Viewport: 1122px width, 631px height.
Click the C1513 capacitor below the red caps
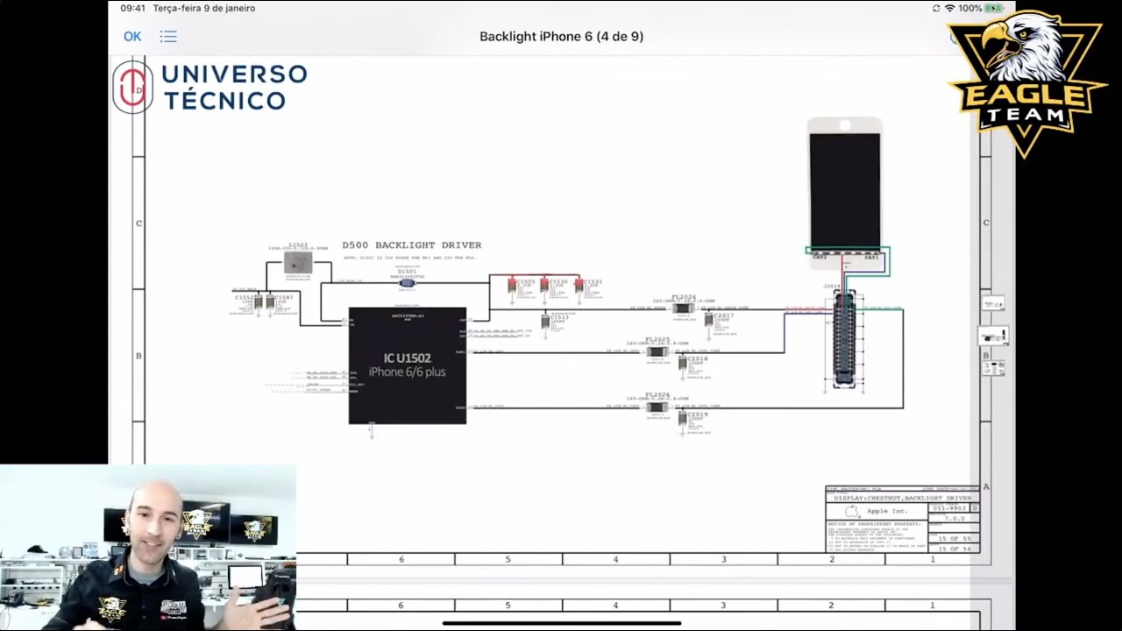(545, 323)
